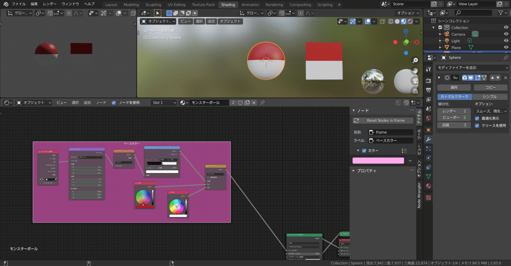This screenshot has width=511, height=266.
Task: Open the スムーズ UV option dropdown
Action: pos(491,111)
